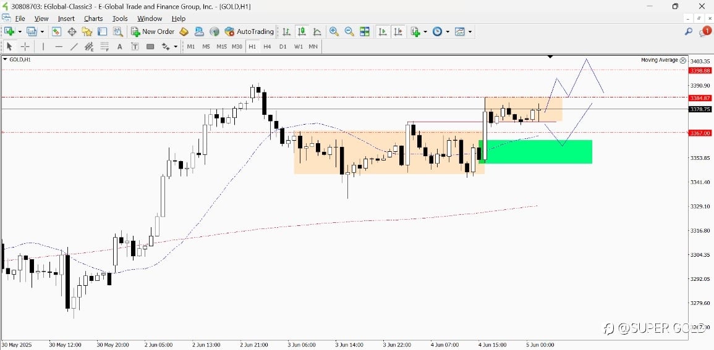Zoom out on the chart
Screen dimensions: 714x350
(x=349, y=31)
